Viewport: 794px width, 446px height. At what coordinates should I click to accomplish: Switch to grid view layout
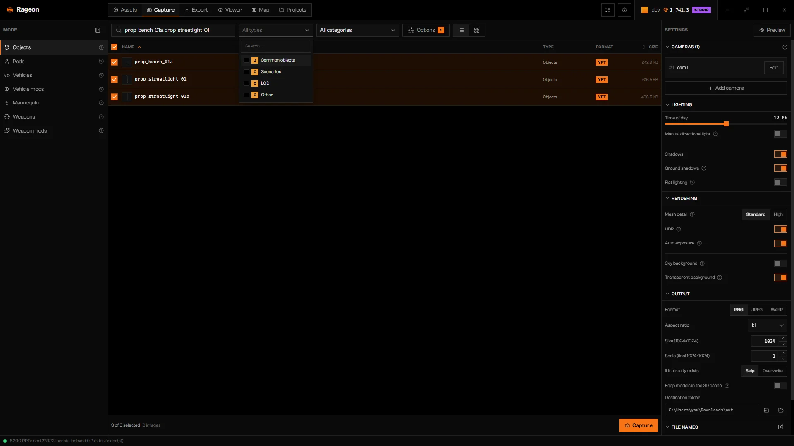coord(477,30)
